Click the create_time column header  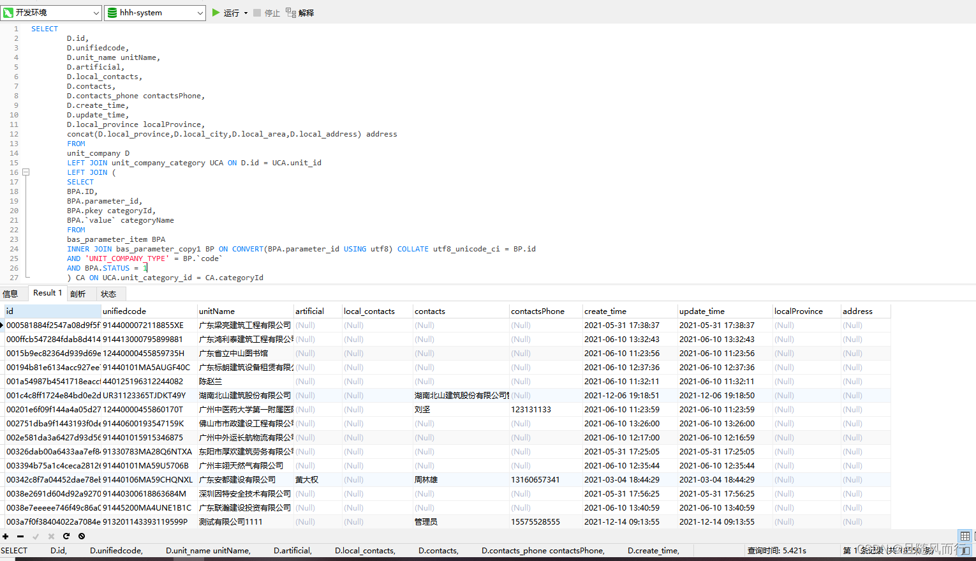click(x=630, y=311)
